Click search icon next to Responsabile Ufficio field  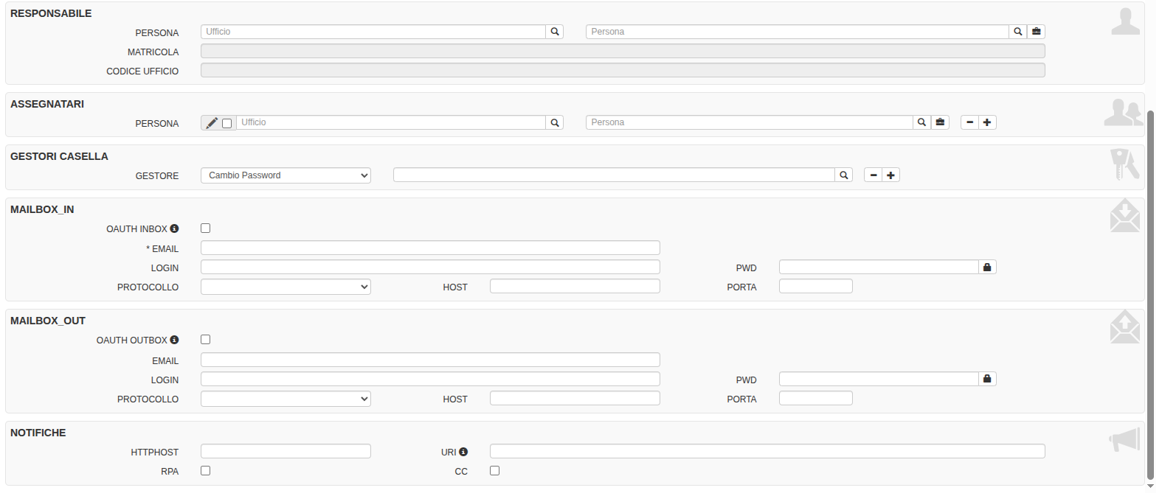pos(555,32)
